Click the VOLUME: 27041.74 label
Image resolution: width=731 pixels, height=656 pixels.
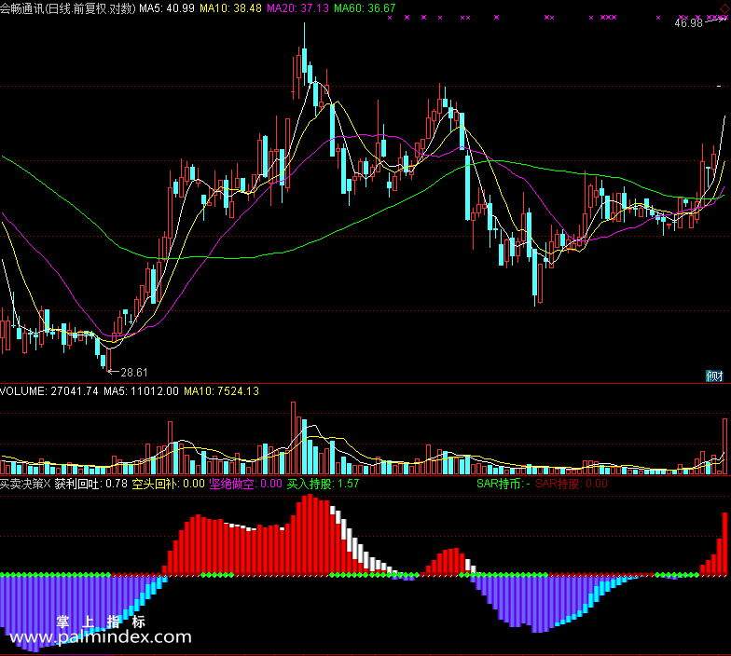[48, 391]
